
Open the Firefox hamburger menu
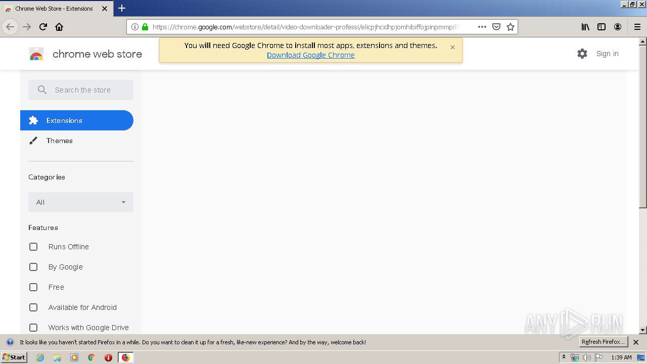pos(637,27)
